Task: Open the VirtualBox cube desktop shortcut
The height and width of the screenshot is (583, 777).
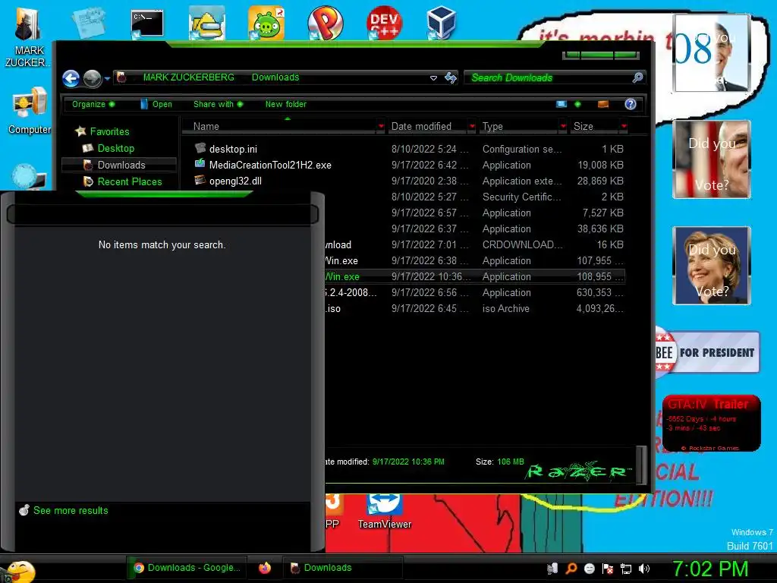Action: [441, 24]
